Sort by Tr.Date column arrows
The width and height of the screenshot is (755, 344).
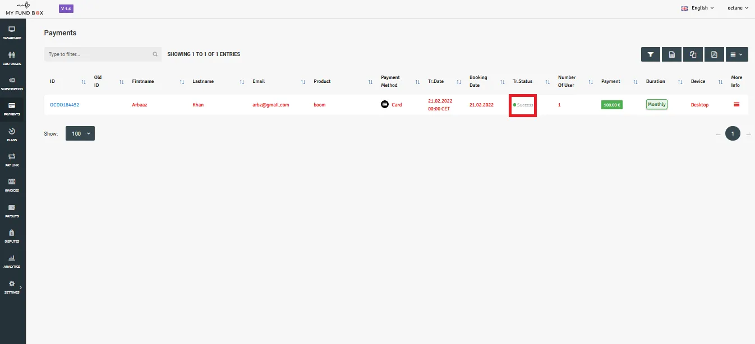click(459, 82)
